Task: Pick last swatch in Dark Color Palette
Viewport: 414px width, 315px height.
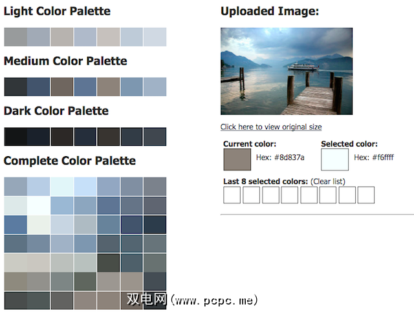Action: [x=155, y=137]
